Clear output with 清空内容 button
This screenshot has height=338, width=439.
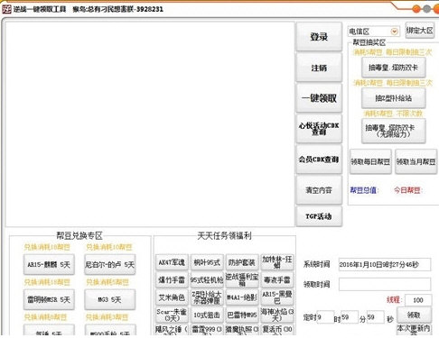[x=319, y=190]
